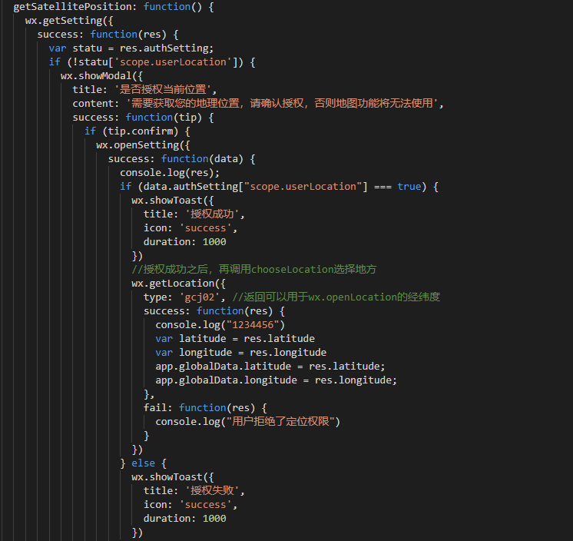Click the 'gcj02' type string
The height and width of the screenshot is (541, 573).
[199, 297]
